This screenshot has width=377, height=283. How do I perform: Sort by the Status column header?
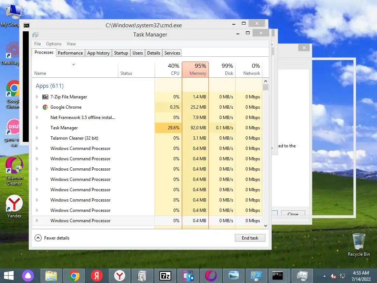136,70
